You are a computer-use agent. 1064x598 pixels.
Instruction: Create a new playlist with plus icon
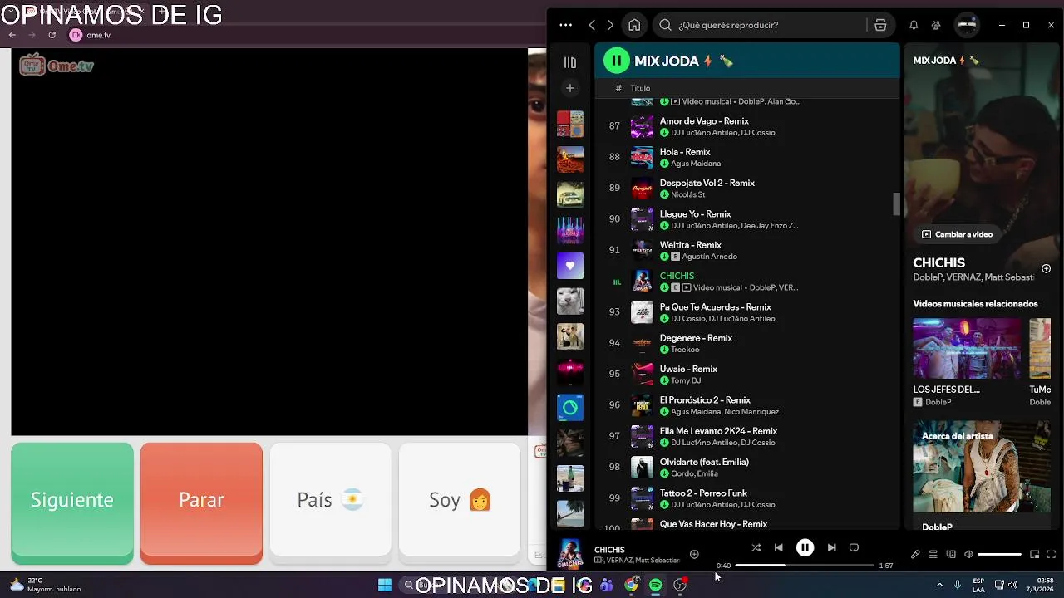pos(569,88)
